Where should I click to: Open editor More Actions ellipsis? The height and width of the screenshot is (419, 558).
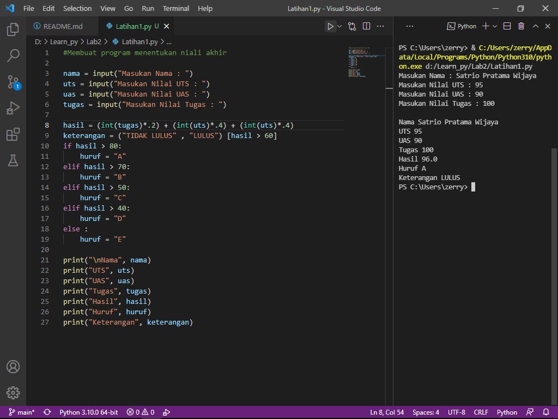[380, 26]
